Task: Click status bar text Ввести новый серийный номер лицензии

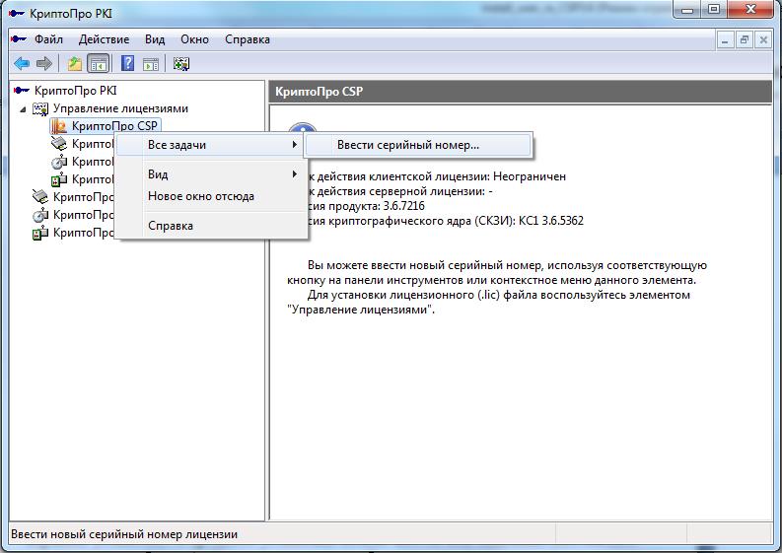Action: 124,534
